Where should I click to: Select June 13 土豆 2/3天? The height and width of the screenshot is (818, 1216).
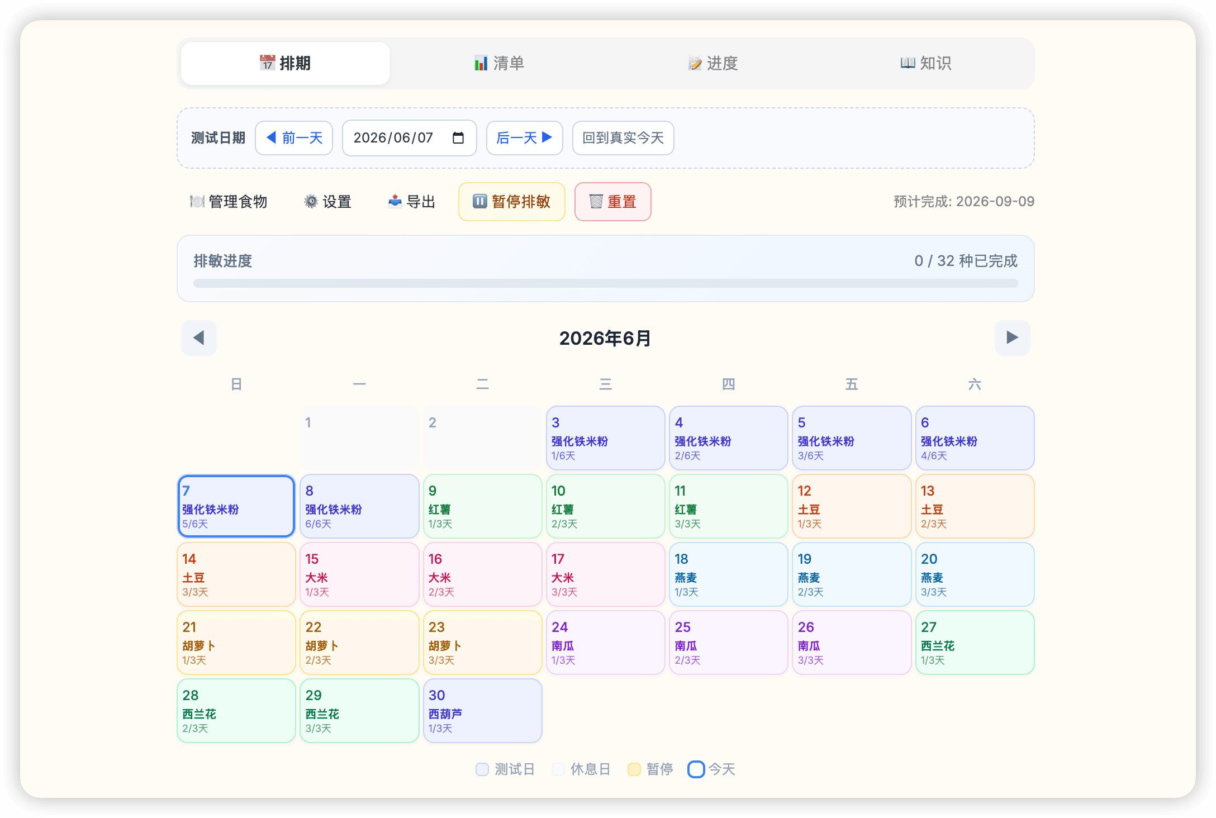click(x=975, y=506)
